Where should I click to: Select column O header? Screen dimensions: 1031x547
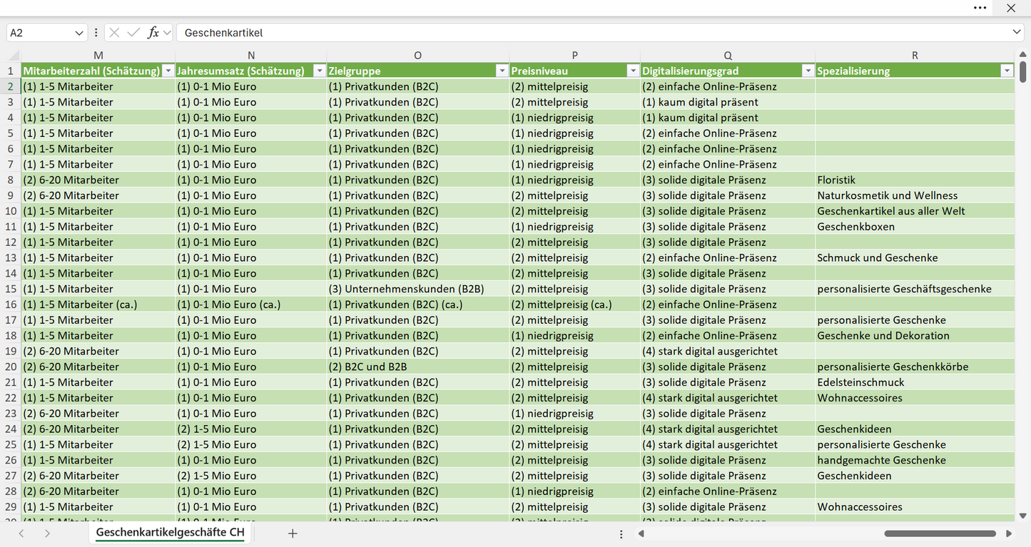point(417,56)
